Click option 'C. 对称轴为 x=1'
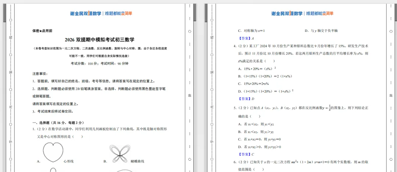 click(x=251, y=31)
